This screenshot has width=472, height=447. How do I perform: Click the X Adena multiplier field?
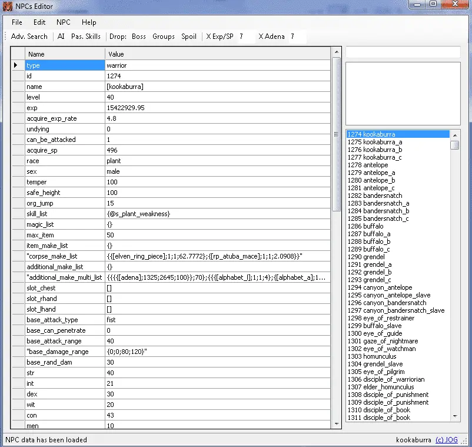point(297,37)
